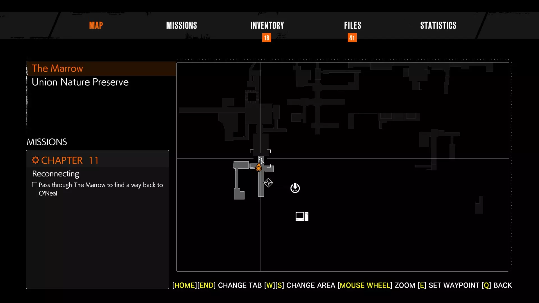This screenshot has height=303, width=539.
Task: Click the Back prompt label
Action: (502, 285)
